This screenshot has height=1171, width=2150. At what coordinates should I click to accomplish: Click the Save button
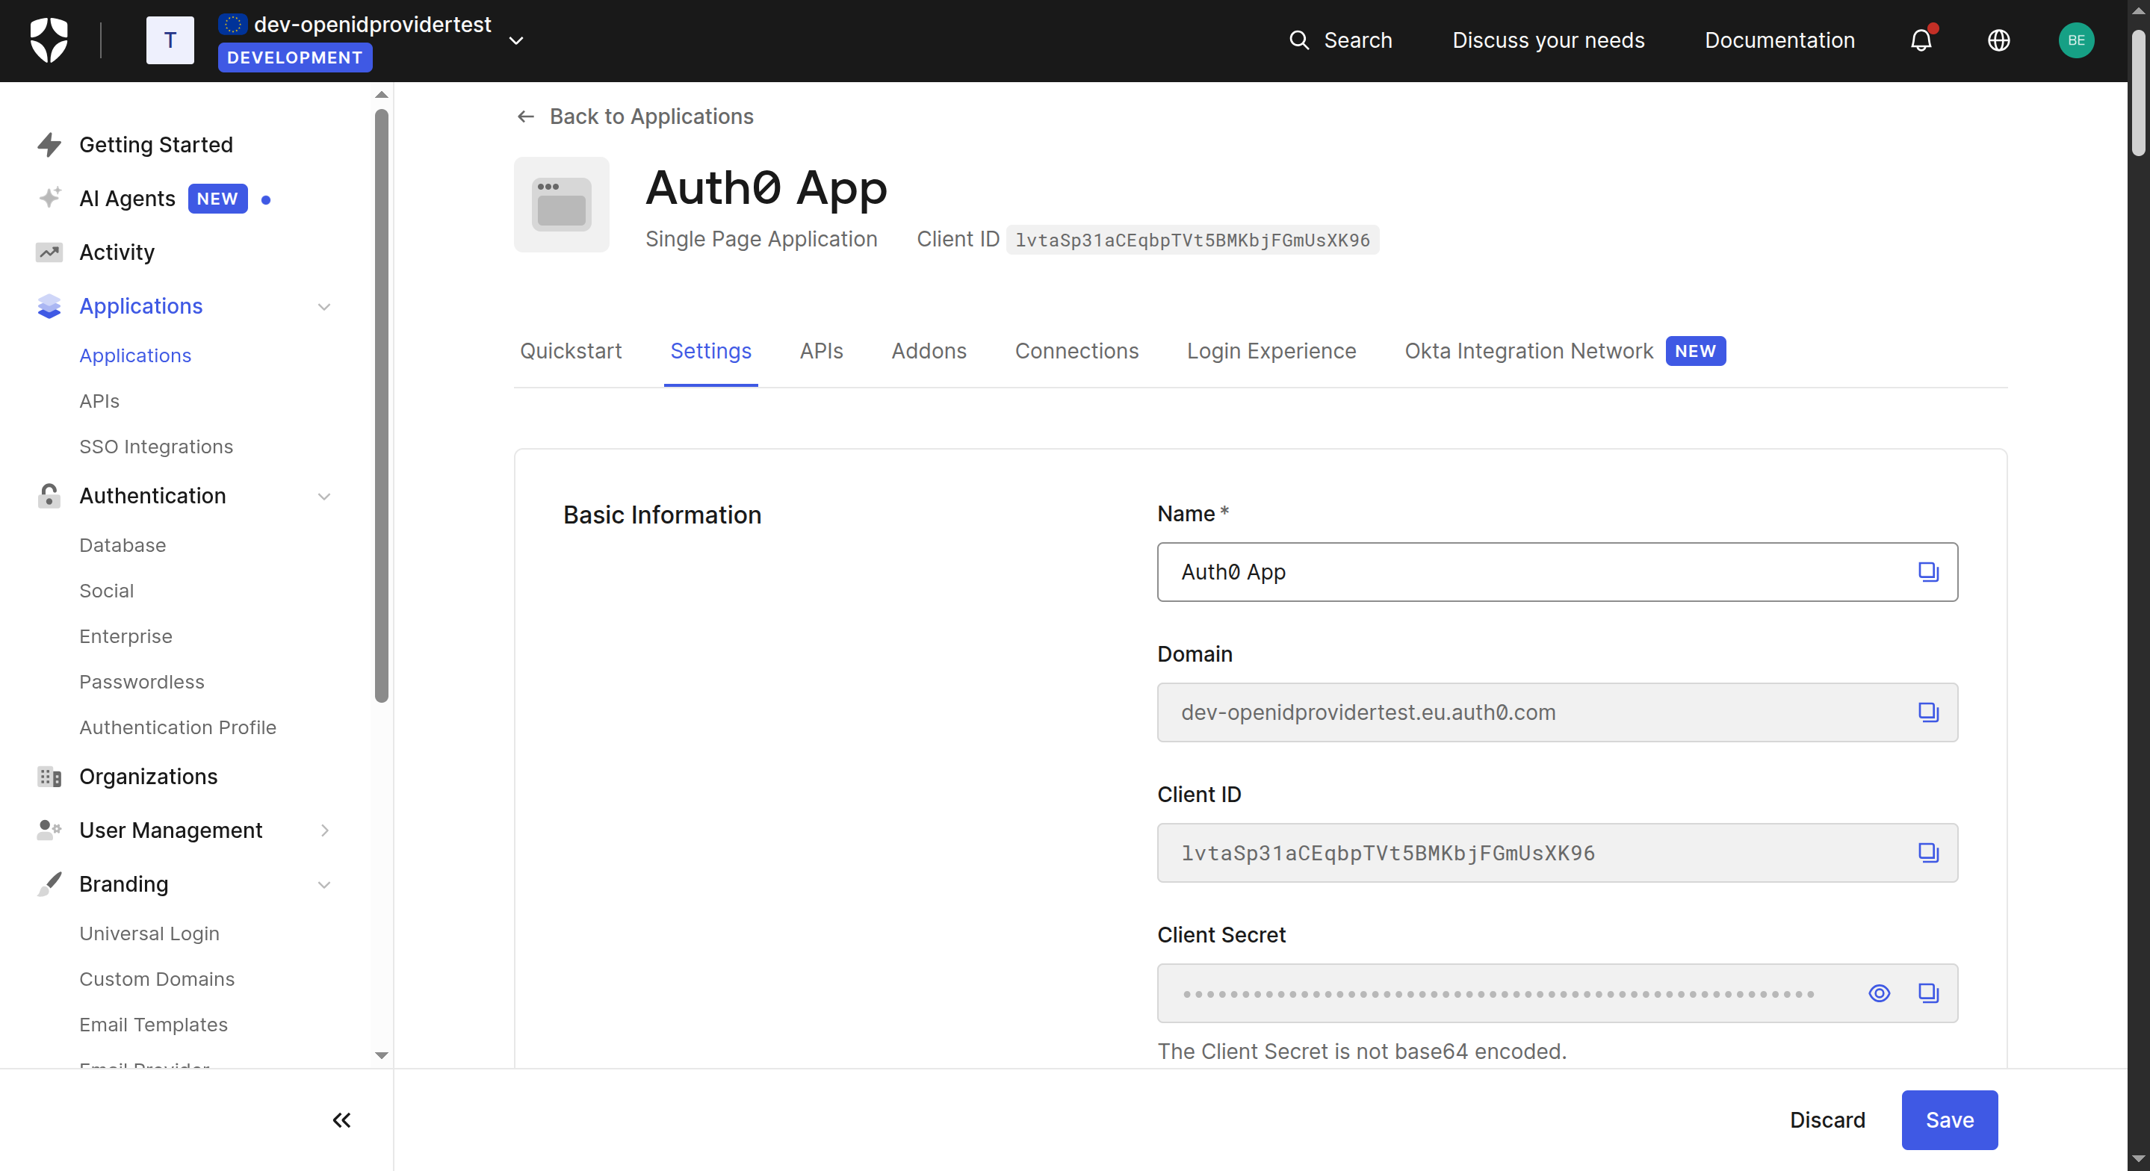tap(1948, 1119)
